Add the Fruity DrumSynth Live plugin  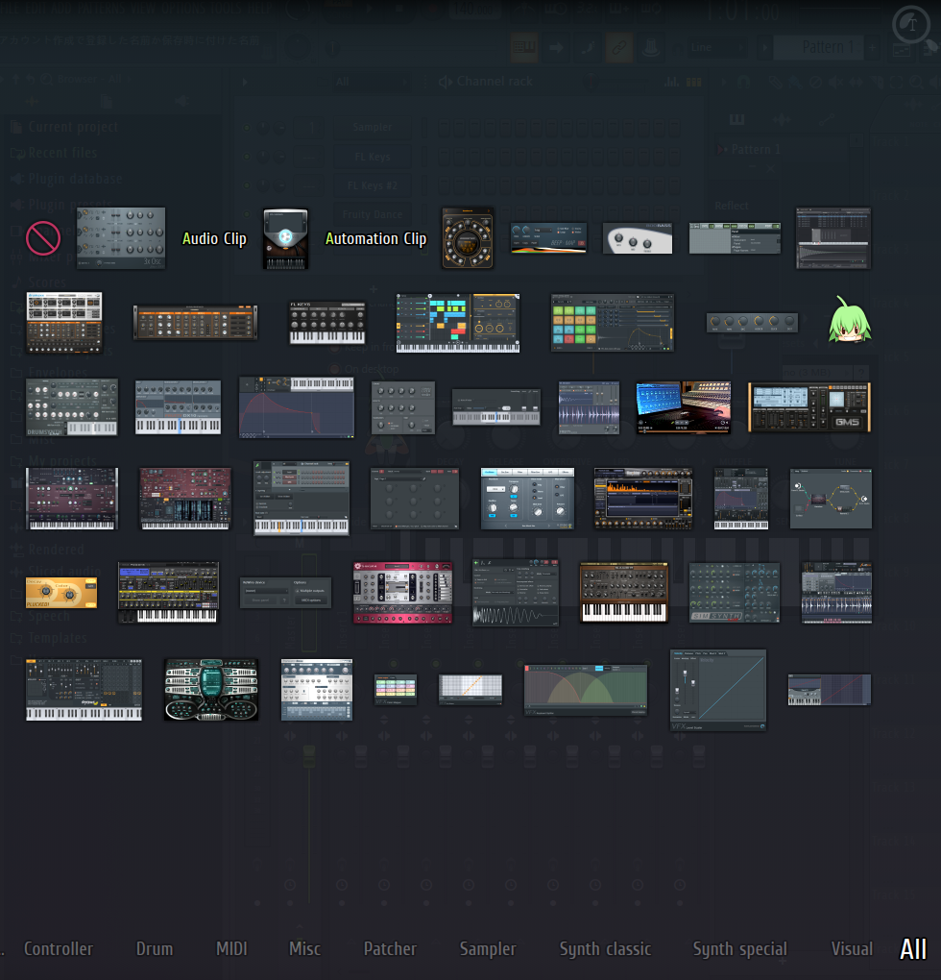coord(72,406)
